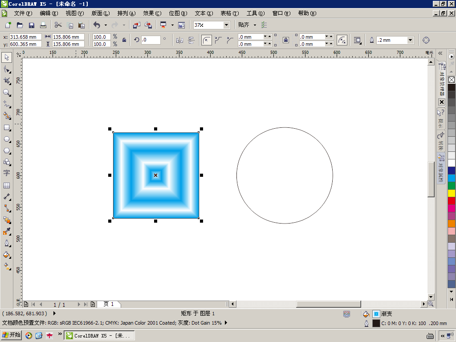
Task: Select the Crop tool in toolbox
Action: click(7, 81)
